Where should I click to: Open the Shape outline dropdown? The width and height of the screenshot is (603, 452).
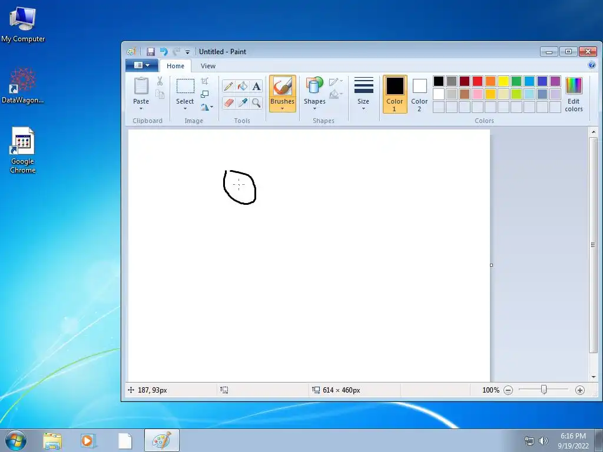[336, 81]
